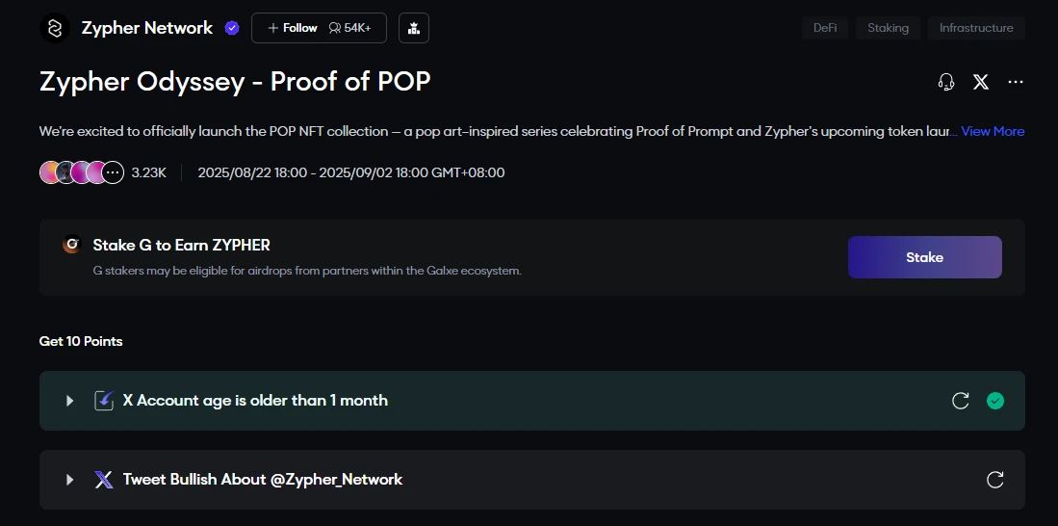This screenshot has height=526, width=1058.
Task: Refresh the X Account age task
Action: [960, 401]
